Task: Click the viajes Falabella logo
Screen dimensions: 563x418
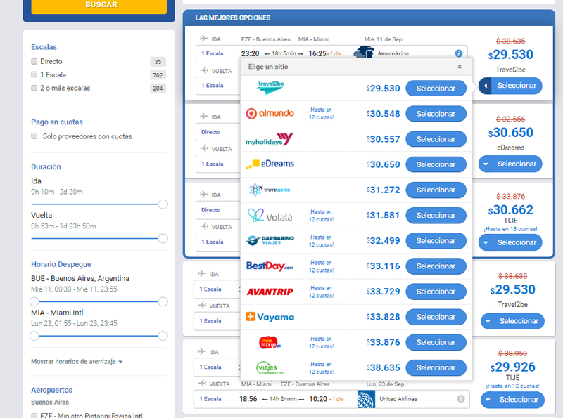Action: (x=270, y=368)
